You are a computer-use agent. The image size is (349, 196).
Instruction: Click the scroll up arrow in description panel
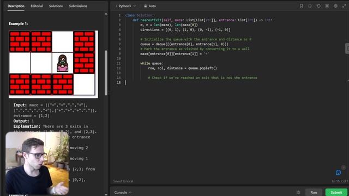click(x=106, y=14)
